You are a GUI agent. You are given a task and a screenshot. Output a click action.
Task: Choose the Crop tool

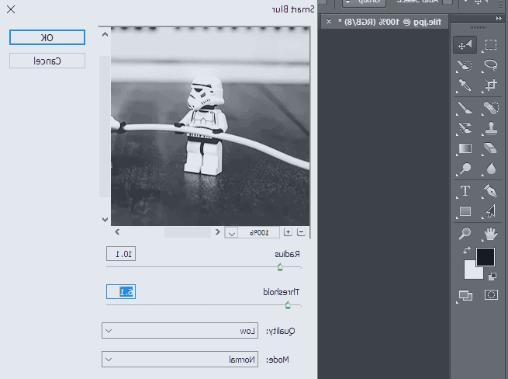click(490, 85)
